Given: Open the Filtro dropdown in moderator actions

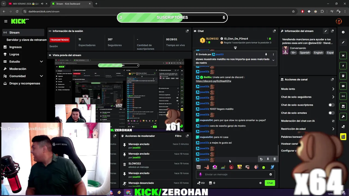Looking at the screenshot, I should click(x=178, y=136).
